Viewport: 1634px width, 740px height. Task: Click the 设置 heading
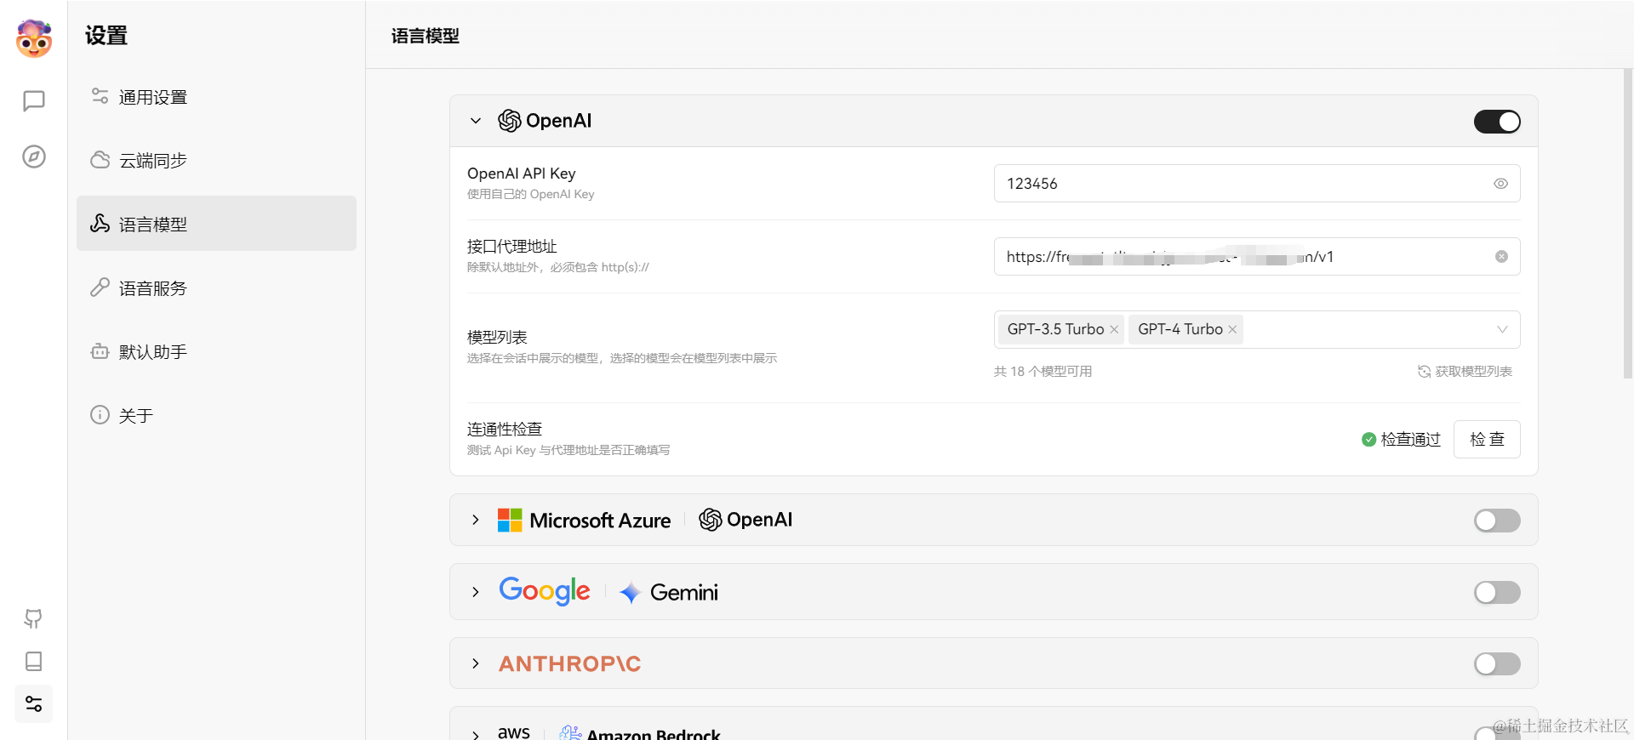pyautogui.click(x=106, y=36)
